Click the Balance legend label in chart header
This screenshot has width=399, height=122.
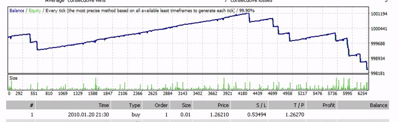(x=17, y=10)
